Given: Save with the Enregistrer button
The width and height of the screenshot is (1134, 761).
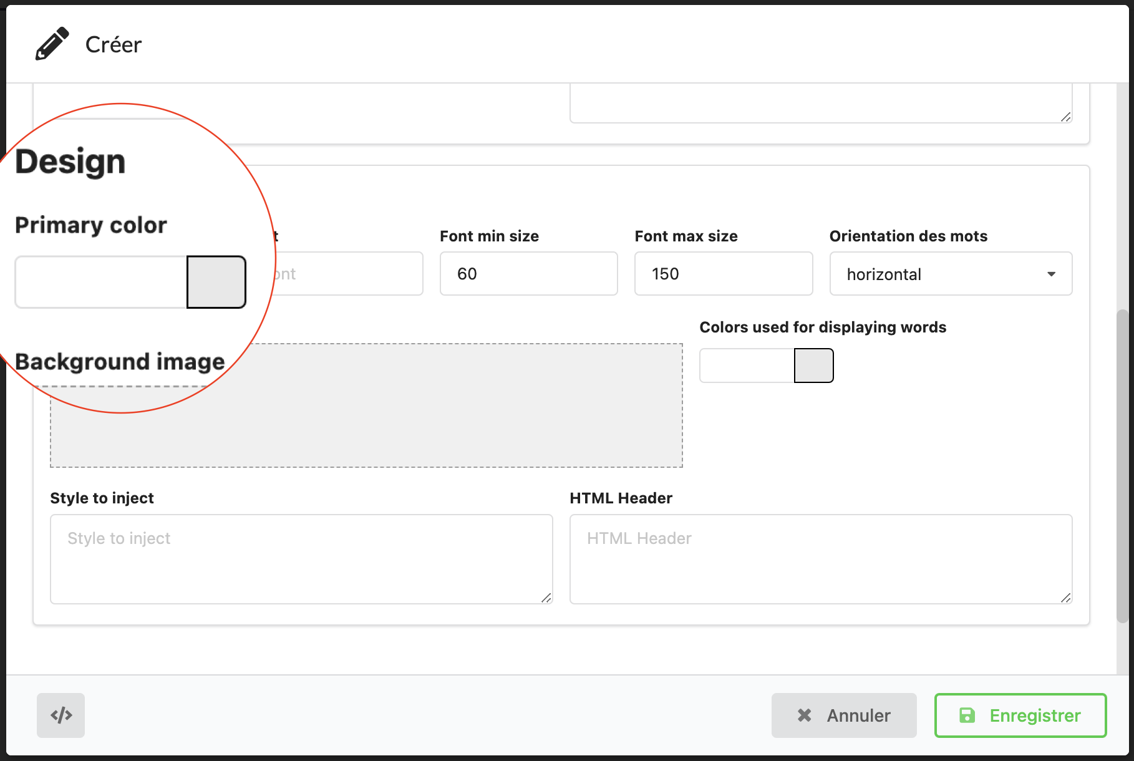Looking at the screenshot, I should (1020, 715).
